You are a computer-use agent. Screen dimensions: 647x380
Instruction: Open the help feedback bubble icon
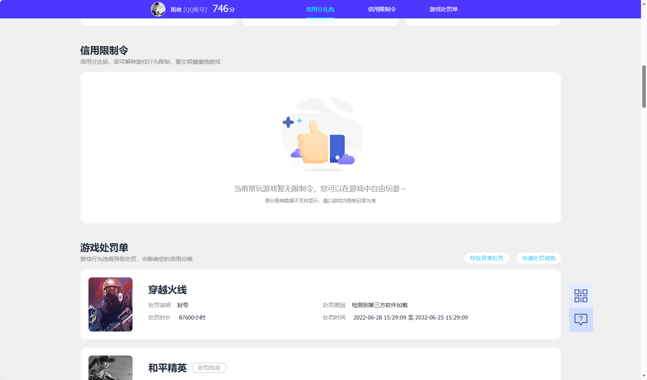tap(581, 319)
